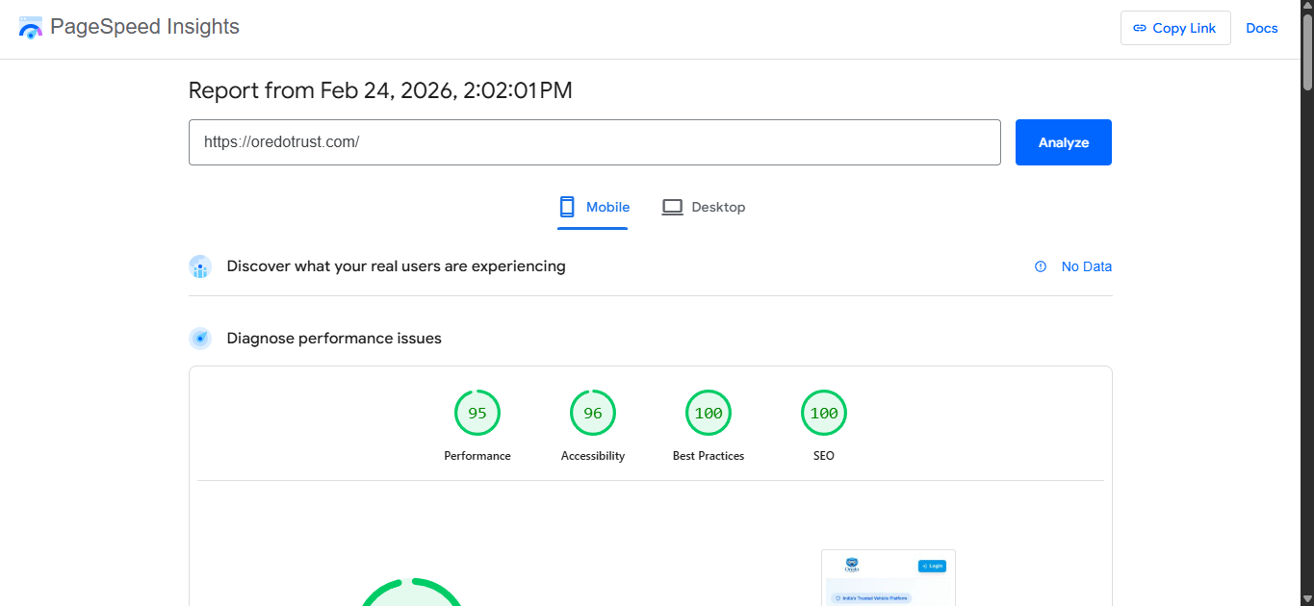Open the Performance score gauge 95
Image resolution: width=1314 pixels, height=606 pixels.
(477, 413)
